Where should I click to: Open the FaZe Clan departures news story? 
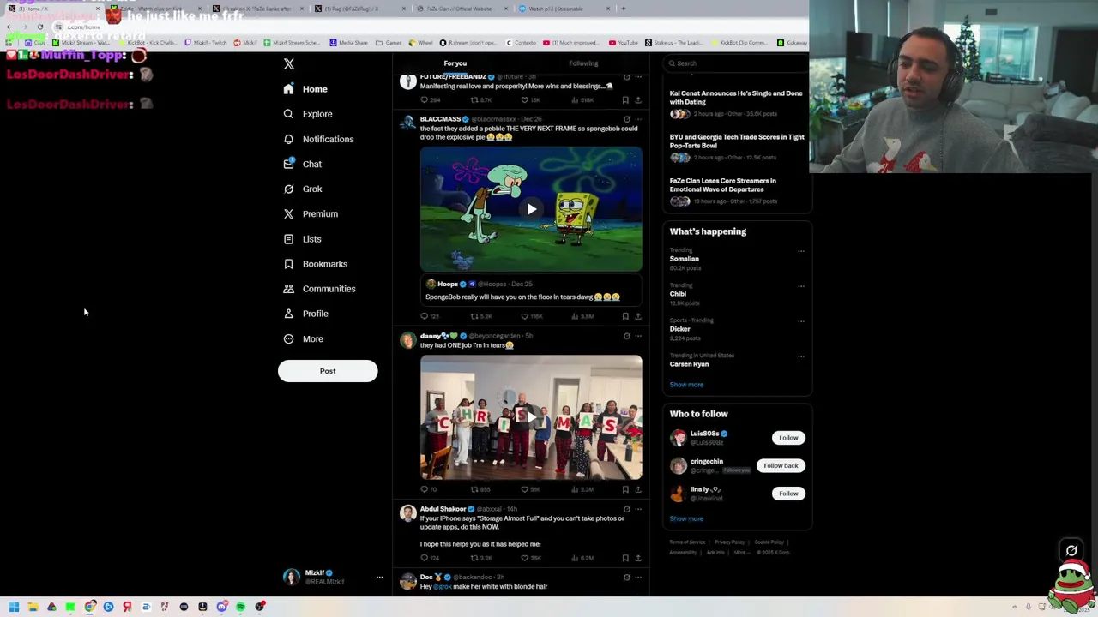coord(736,191)
